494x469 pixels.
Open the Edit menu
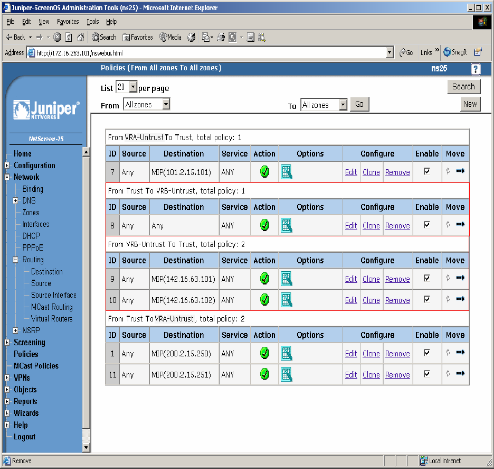pos(26,22)
